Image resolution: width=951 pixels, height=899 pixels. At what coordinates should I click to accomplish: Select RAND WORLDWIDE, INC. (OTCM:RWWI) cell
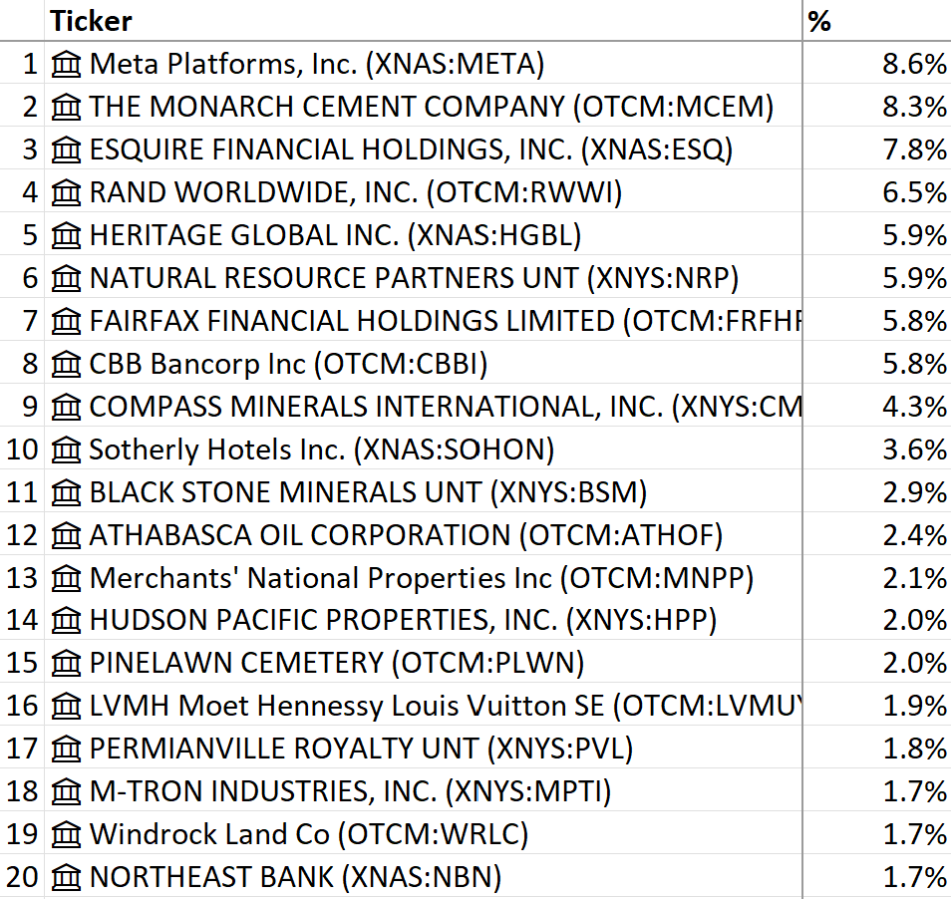(x=424, y=192)
